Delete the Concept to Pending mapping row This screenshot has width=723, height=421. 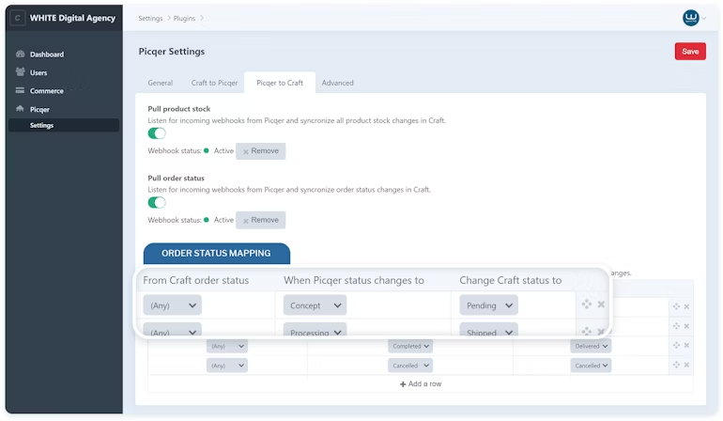601,304
